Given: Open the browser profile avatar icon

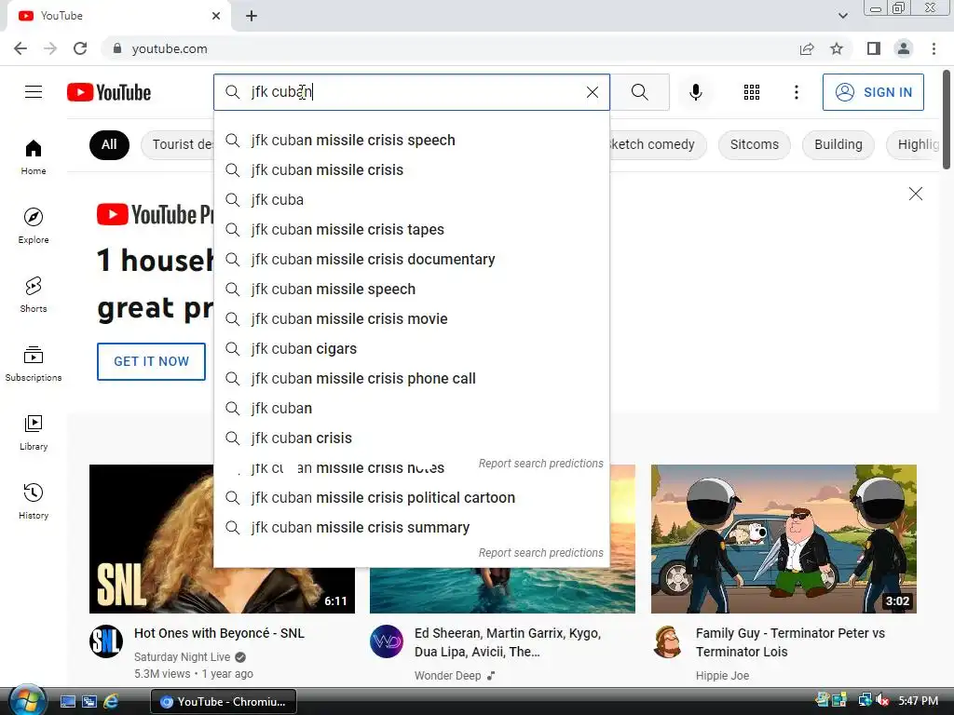Looking at the screenshot, I should coord(904,48).
